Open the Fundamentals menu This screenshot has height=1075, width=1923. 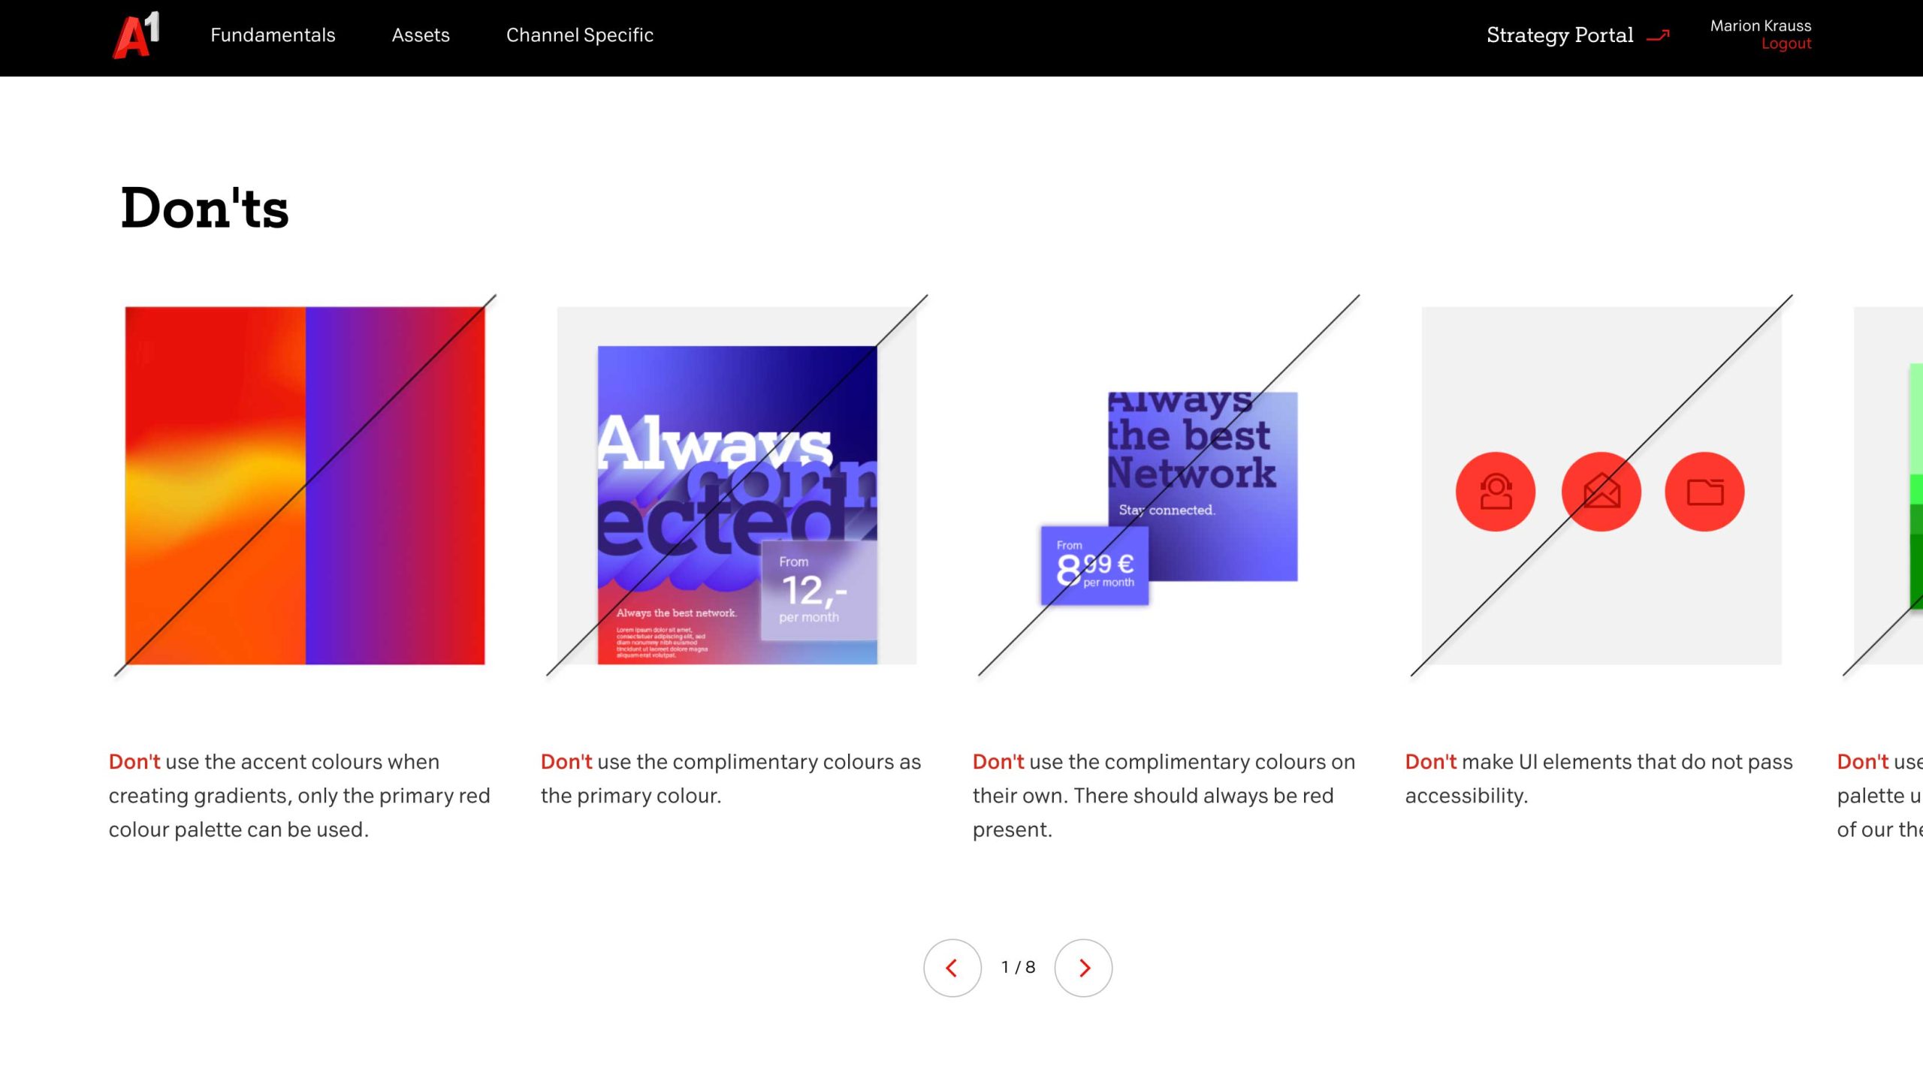coord(273,35)
